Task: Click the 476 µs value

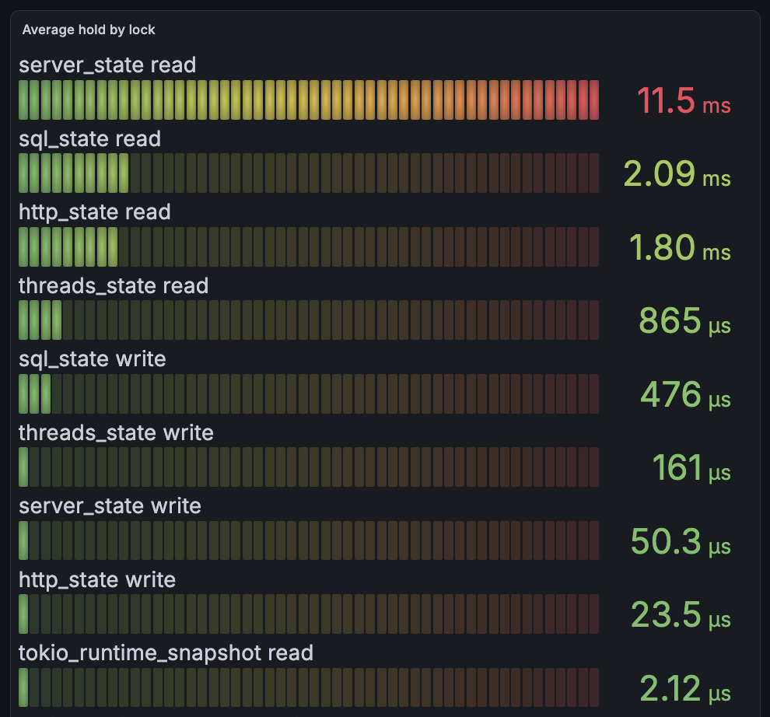Action: (685, 394)
